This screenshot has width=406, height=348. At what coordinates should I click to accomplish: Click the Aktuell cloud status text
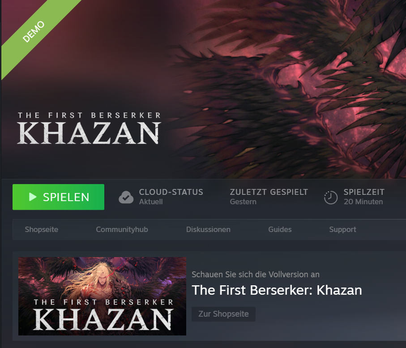151,202
